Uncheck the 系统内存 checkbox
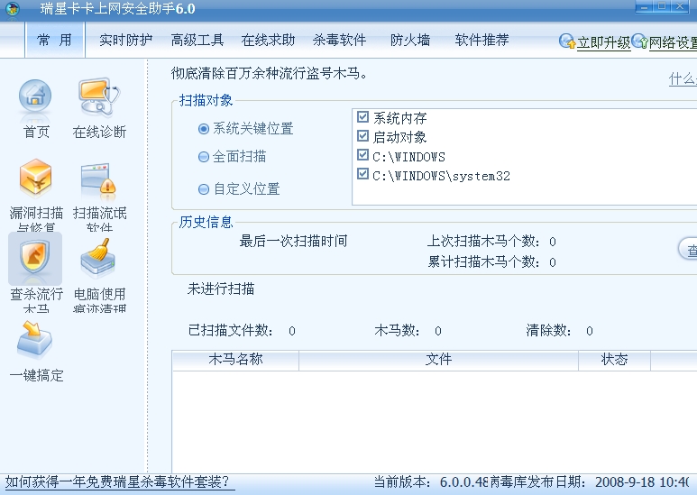697x495 pixels. pyautogui.click(x=362, y=117)
